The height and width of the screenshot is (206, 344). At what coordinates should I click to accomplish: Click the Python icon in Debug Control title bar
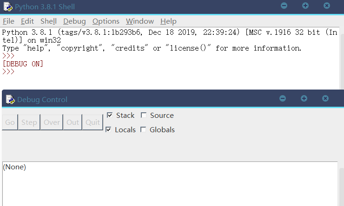[10, 99]
